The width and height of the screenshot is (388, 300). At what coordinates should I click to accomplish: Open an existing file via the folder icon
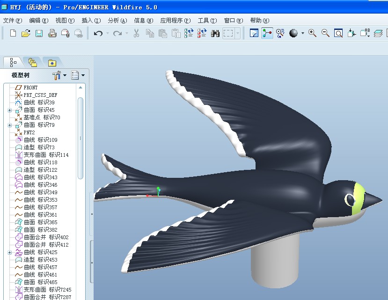[x=26, y=33]
